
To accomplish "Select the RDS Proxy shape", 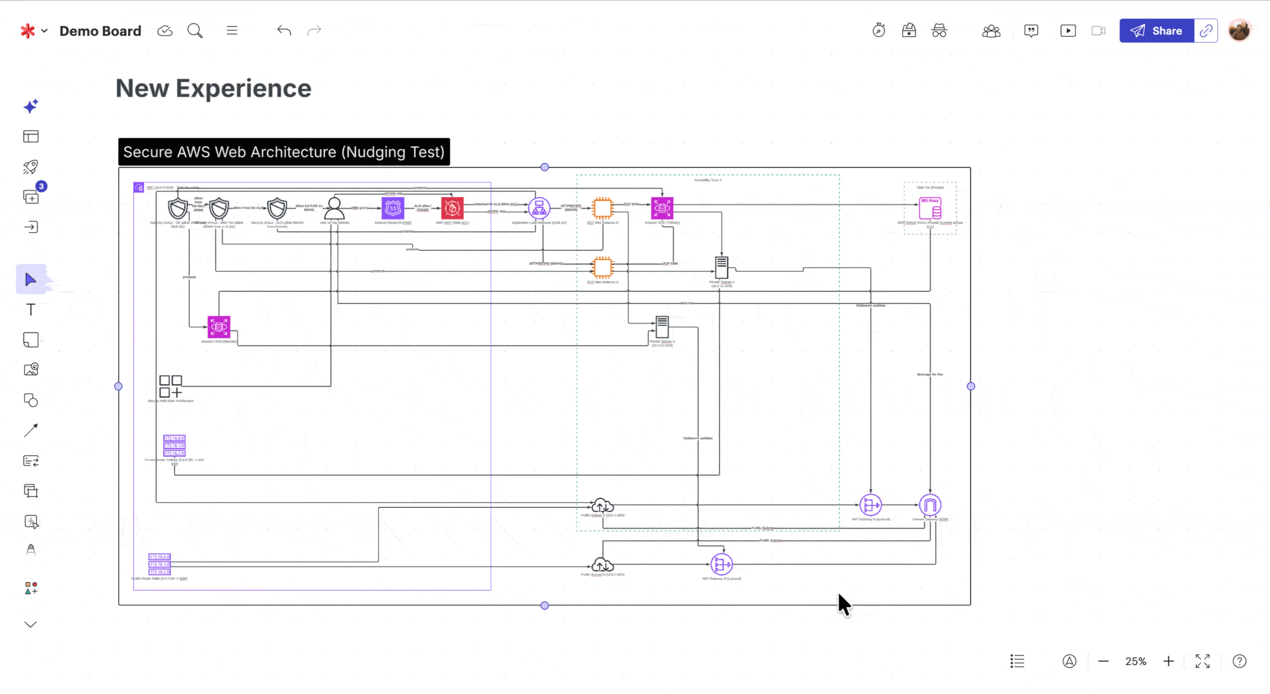I will 930,209.
